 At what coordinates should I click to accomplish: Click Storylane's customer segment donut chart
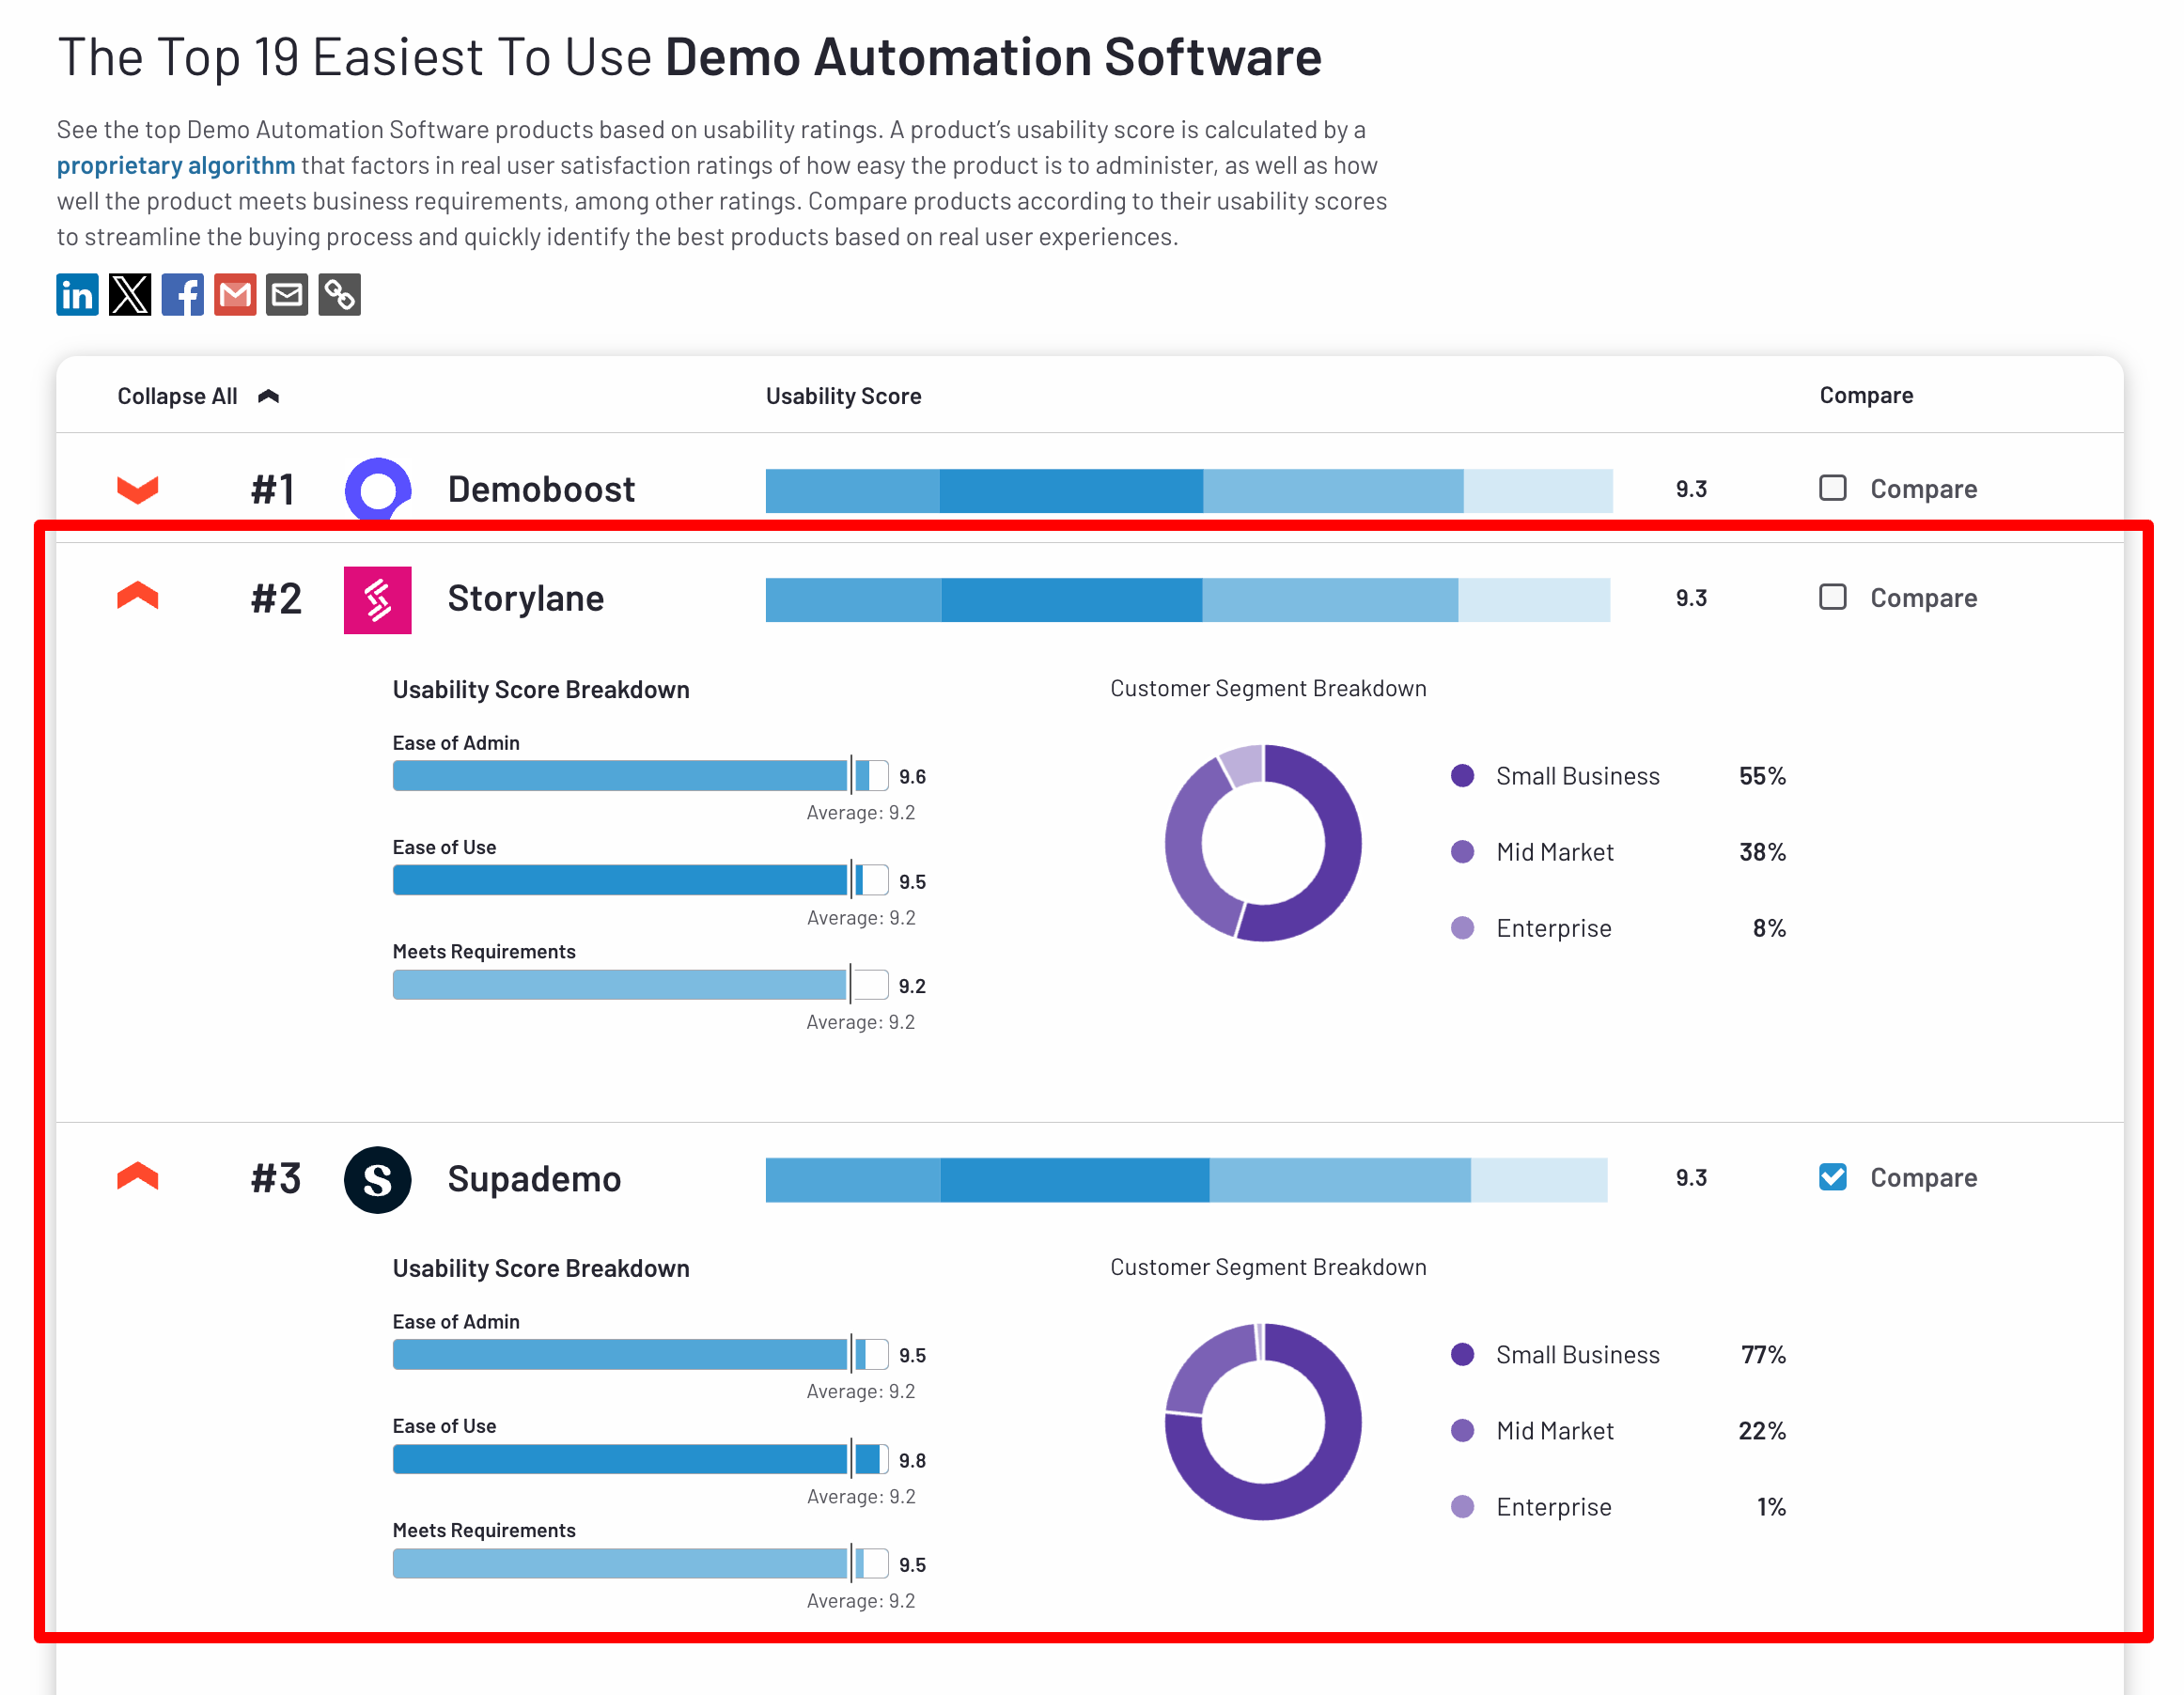coord(1263,843)
